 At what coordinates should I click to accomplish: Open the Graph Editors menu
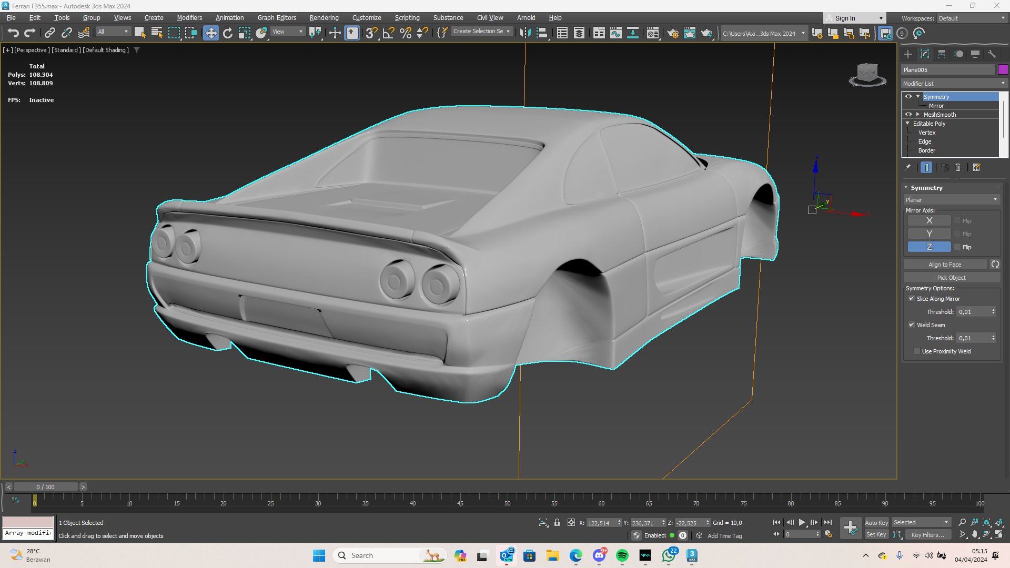[277, 18]
